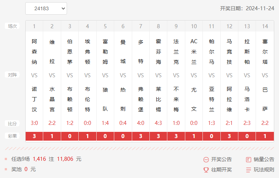
Task: Click the home team 阿森纳
Action: coord(34,52)
